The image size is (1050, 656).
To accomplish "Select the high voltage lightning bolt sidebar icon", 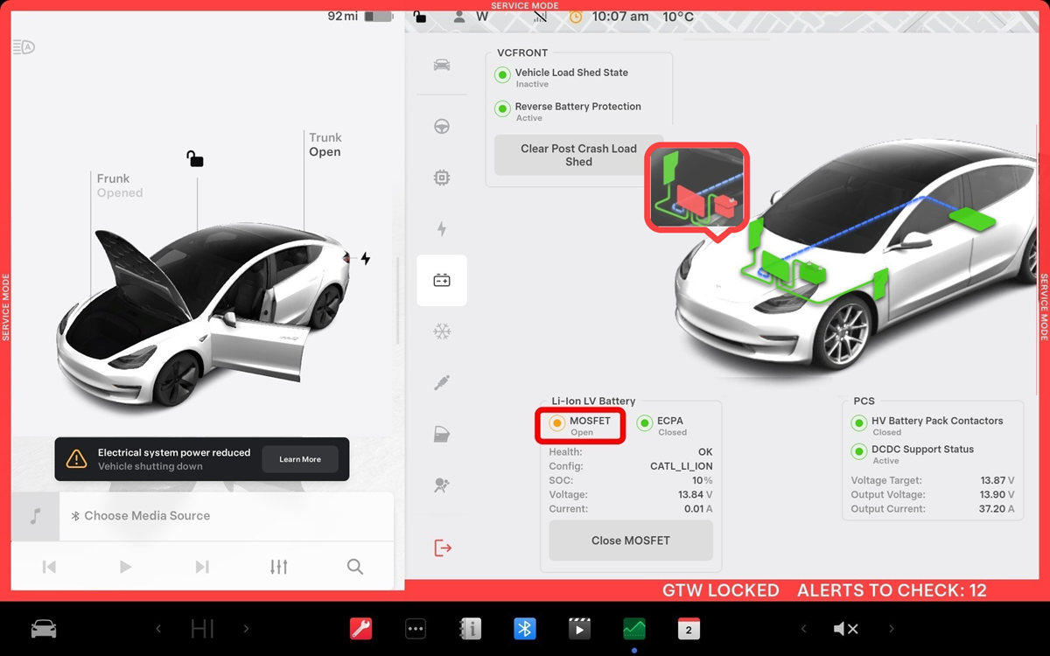I will [442, 229].
